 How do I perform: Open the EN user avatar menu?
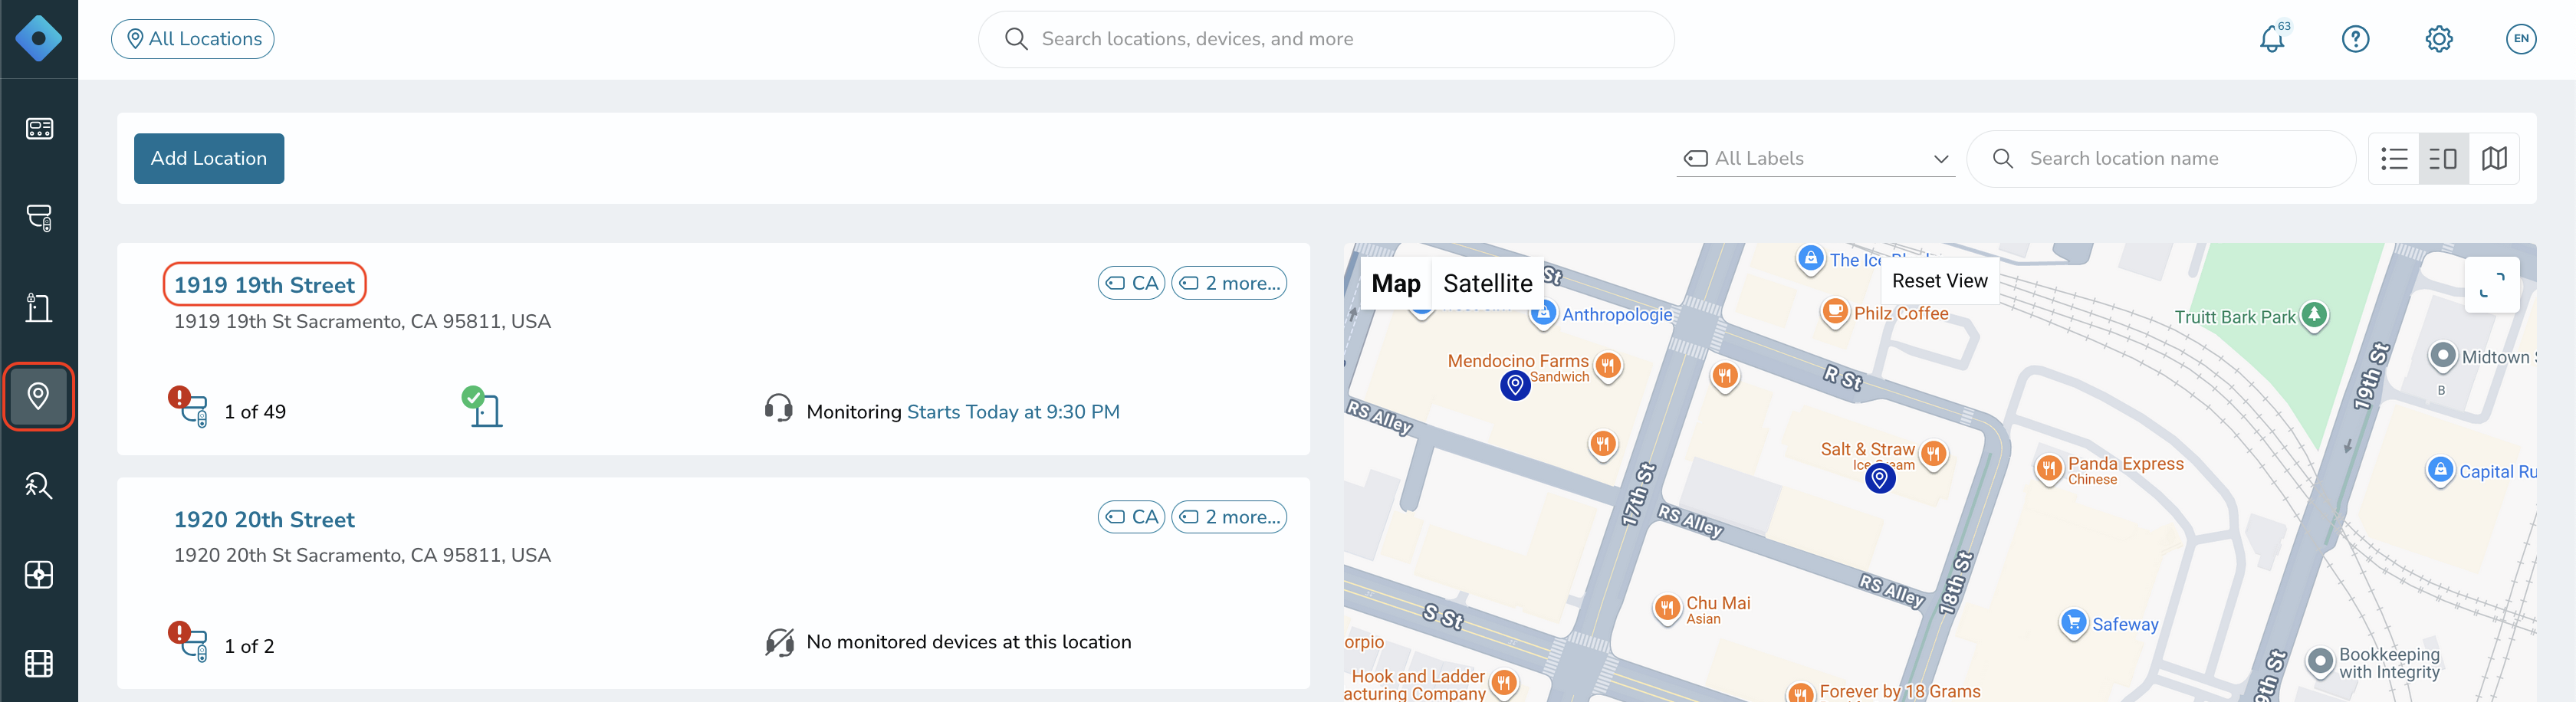2521,39
